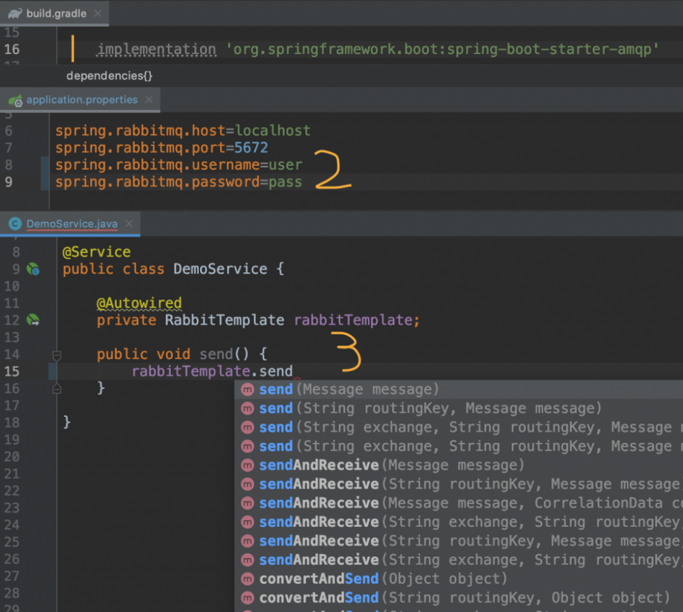The image size is (683, 612).
Task: Close the build.gradle tab
Action: tap(98, 14)
